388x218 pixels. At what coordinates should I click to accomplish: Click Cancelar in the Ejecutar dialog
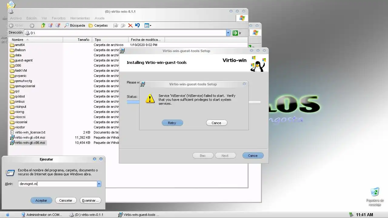65,200
